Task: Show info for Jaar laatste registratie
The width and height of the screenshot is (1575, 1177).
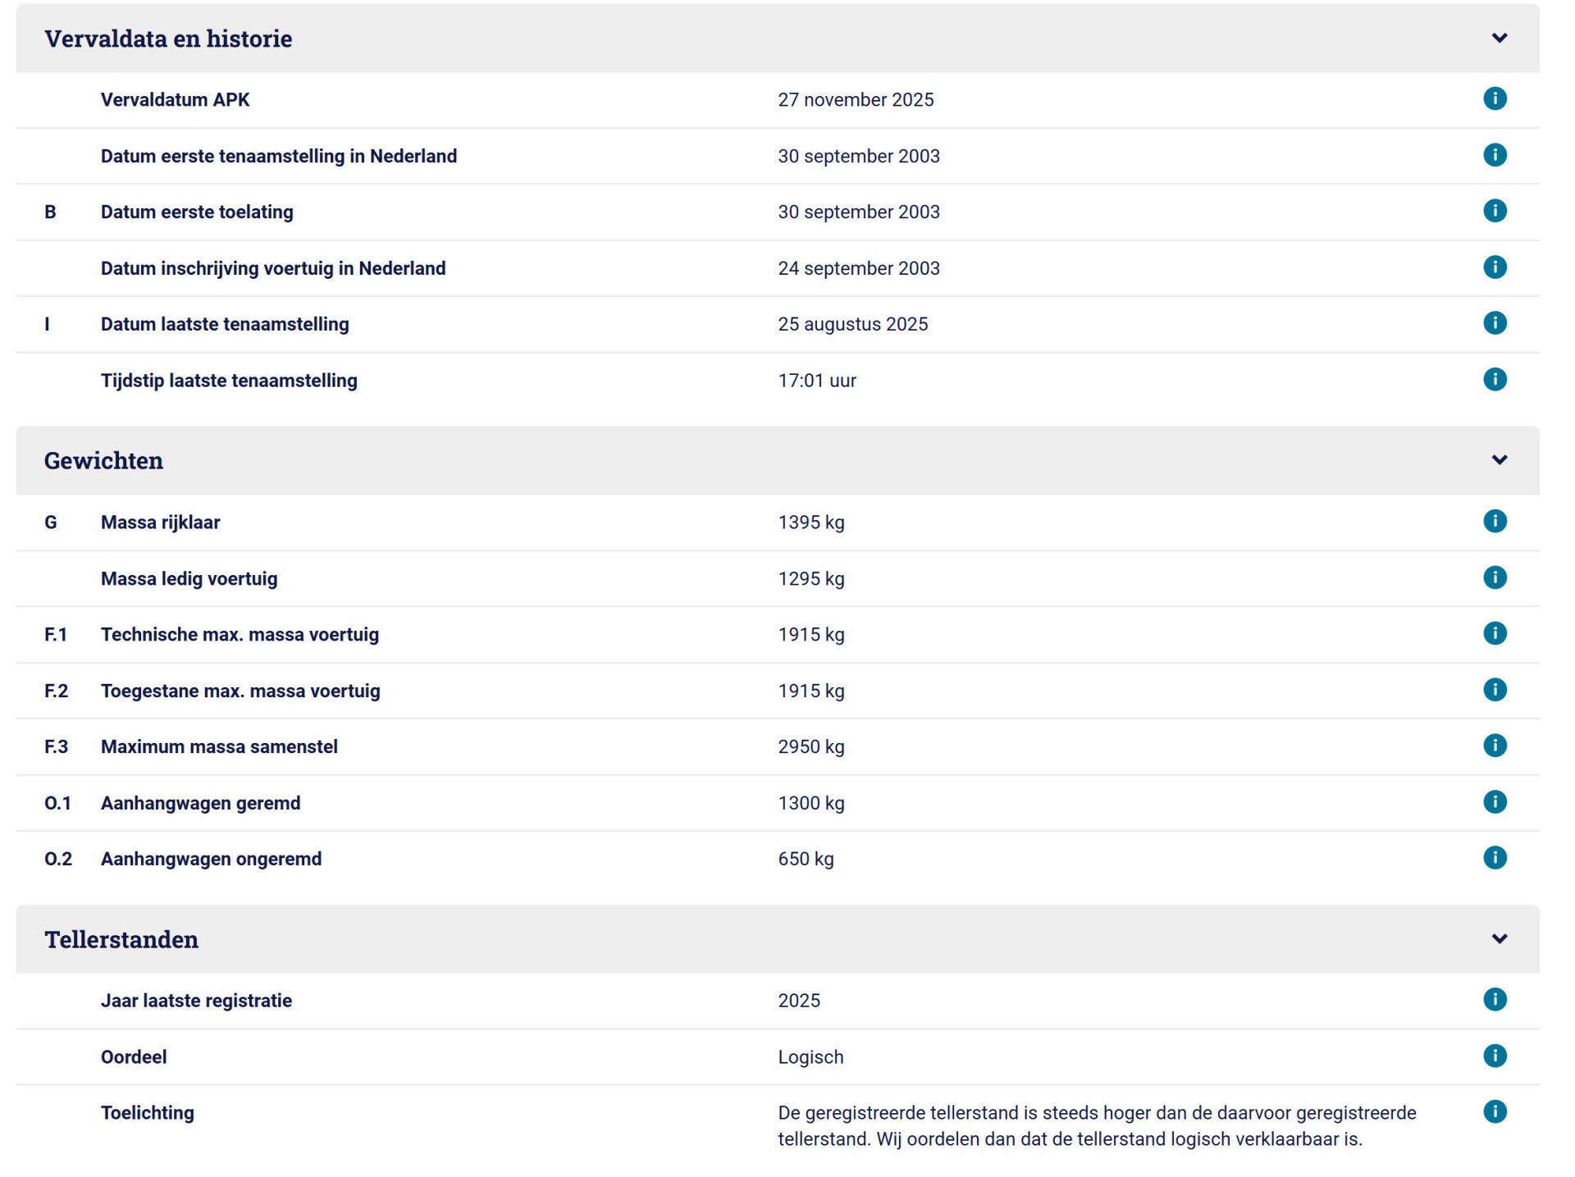Action: [x=1495, y=999]
